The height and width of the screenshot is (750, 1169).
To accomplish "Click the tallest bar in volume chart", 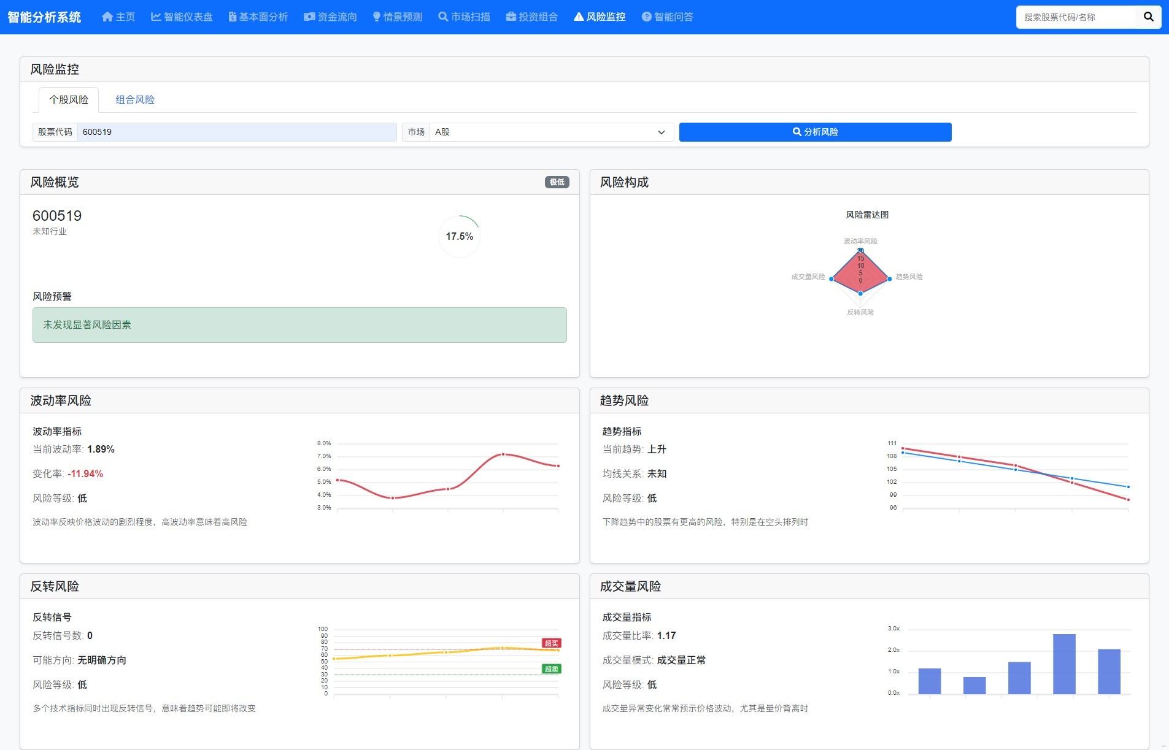I will [1064, 664].
